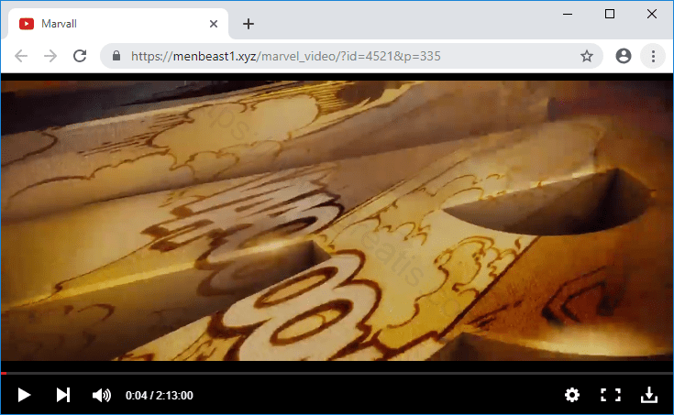
Task: Click the menbeast1.xyz address bar
Action: pyautogui.click(x=348, y=56)
